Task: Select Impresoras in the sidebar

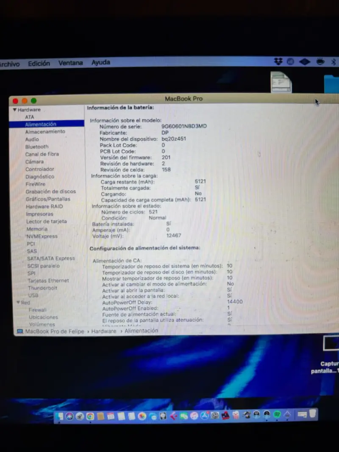Action: [x=40, y=214]
